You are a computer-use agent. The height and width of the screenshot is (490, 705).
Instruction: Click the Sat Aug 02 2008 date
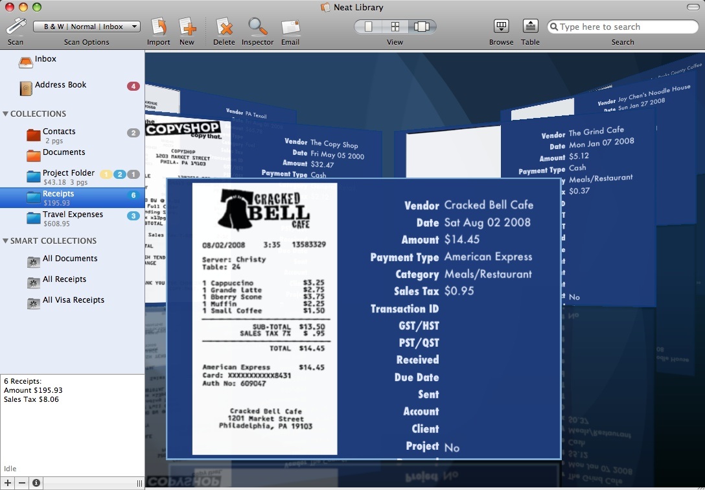487,222
